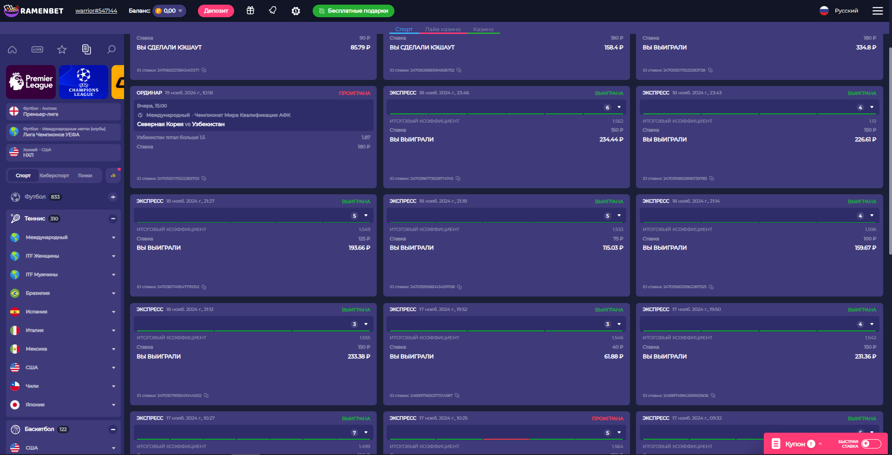The height and width of the screenshot is (455, 892).
Task: Open bet history document icon
Action: [86, 49]
